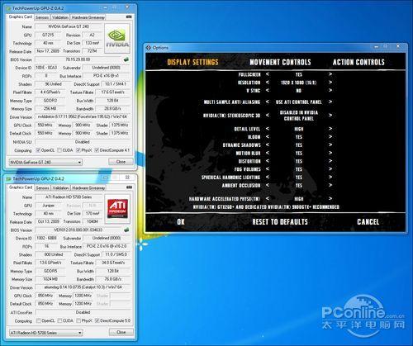Click the GPU-Z title bar icon in the top window
The width and height of the screenshot is (413, 346).
tap(9, 8)
